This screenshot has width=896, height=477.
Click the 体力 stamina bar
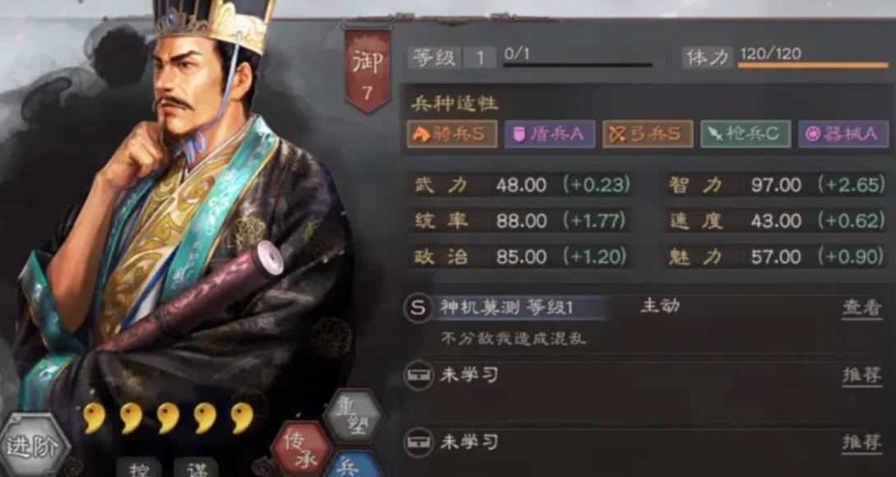coord(813,65)
